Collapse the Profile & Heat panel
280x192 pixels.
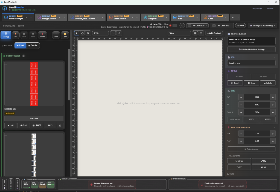click(275, 34)
